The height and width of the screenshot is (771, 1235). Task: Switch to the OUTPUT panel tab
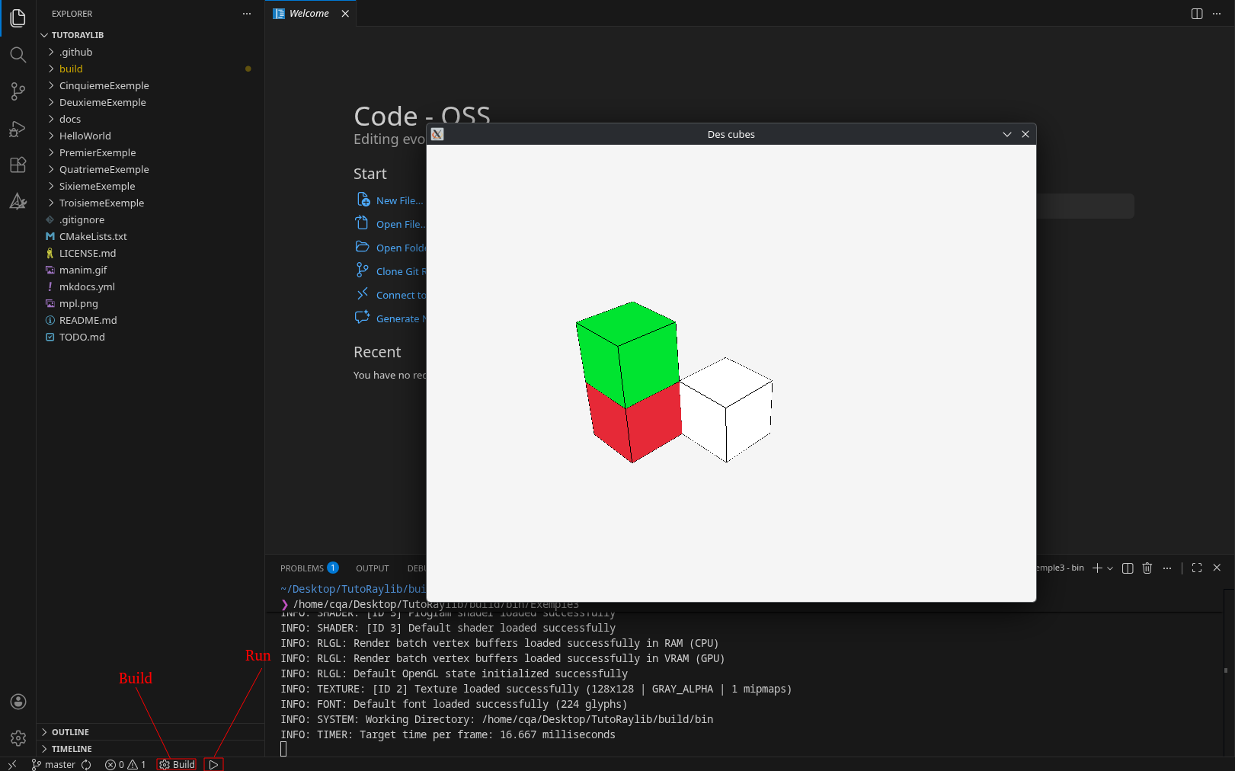coord(372,568)
